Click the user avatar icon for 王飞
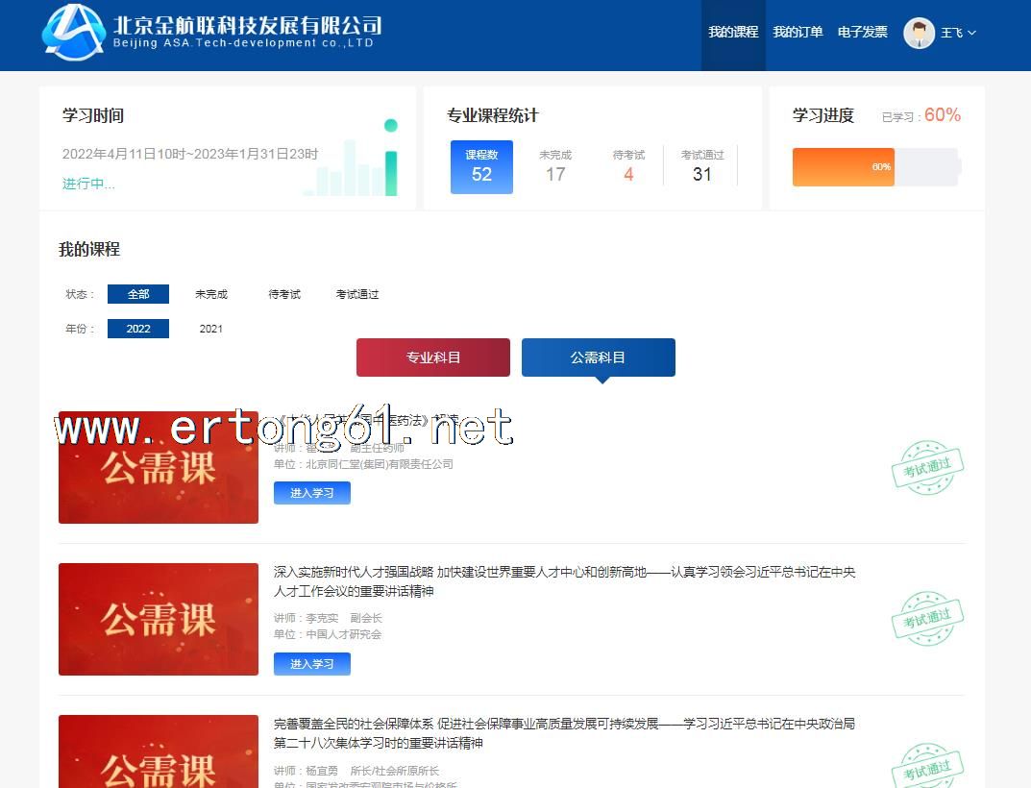 [919, 33]
